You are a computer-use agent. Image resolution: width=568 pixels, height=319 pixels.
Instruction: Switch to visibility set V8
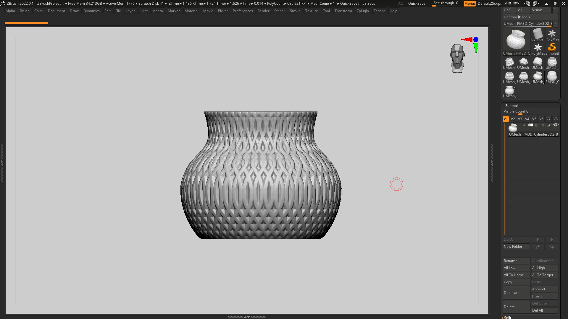click(x=555, y=119)
